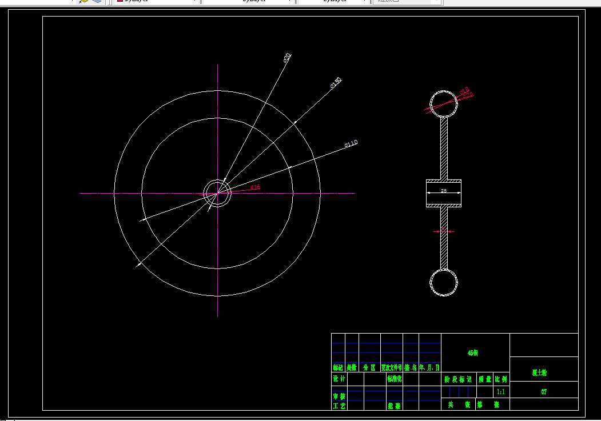This screenshot has width=601, height=421.
Task: Select the white ⌀20 label on front view
Action: (x=287, y=58)
